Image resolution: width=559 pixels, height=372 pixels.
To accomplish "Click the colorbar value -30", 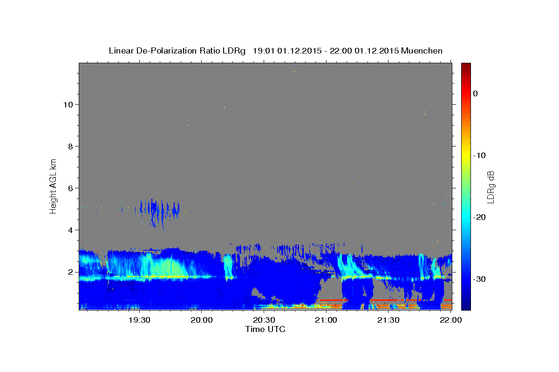I will [x=479, y=279].
